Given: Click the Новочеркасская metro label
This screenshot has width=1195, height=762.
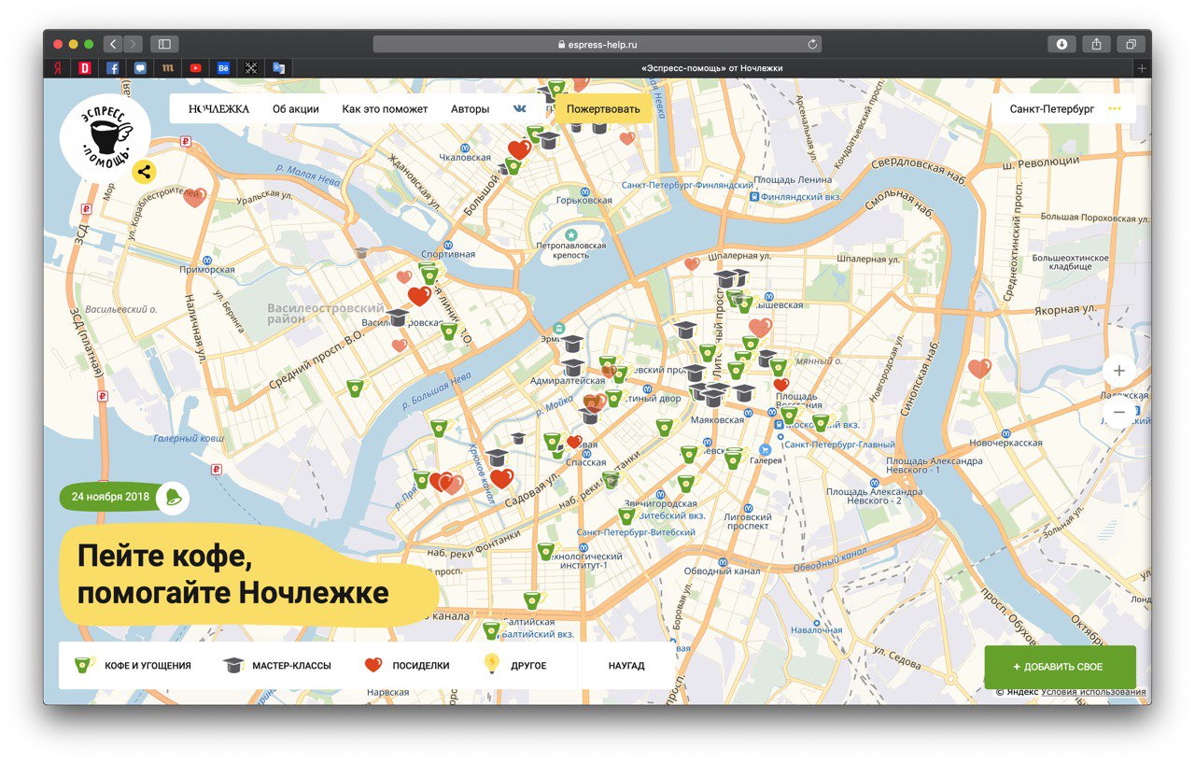Looking at the screenshot, I should coord(1005,443).
